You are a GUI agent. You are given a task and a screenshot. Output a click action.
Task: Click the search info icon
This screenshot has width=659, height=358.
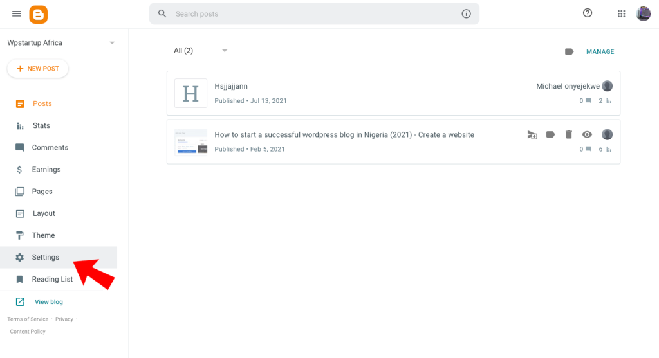(467, 14)
